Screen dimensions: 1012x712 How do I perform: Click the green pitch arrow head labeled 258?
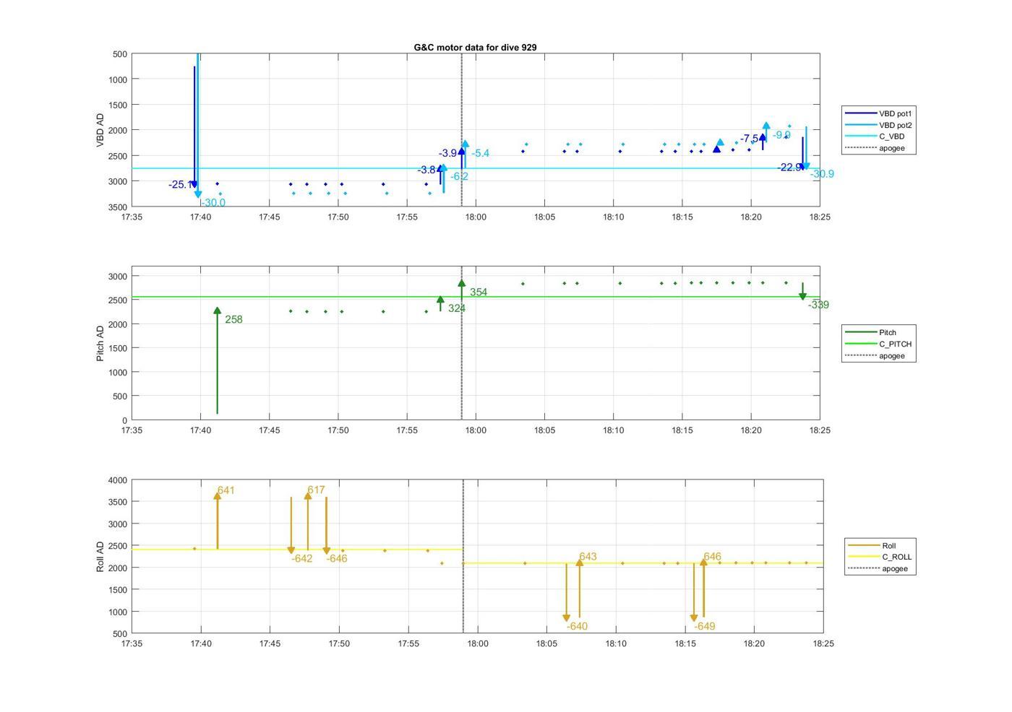[x=217, y=311]
